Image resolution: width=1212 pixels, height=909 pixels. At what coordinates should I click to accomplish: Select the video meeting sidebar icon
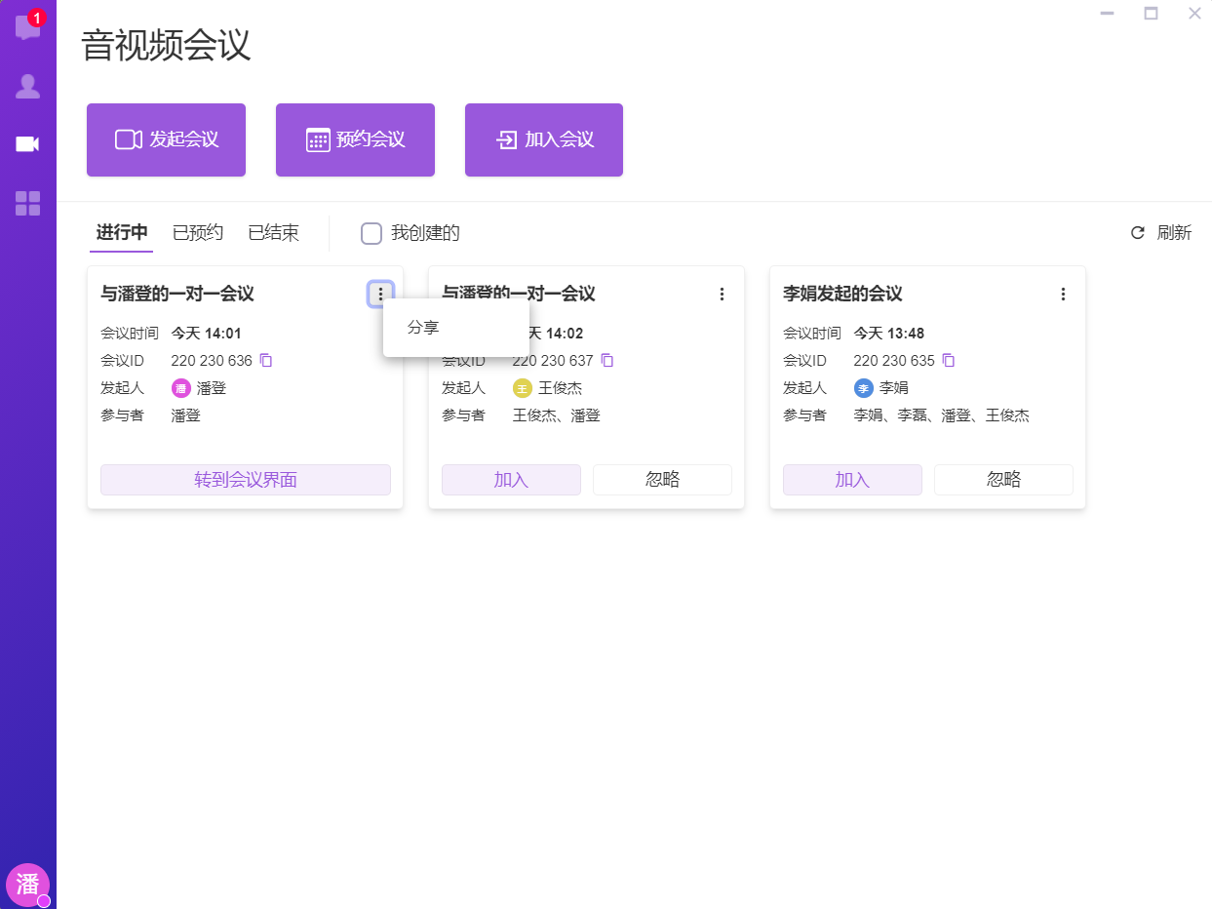click(x=27, y=144)
